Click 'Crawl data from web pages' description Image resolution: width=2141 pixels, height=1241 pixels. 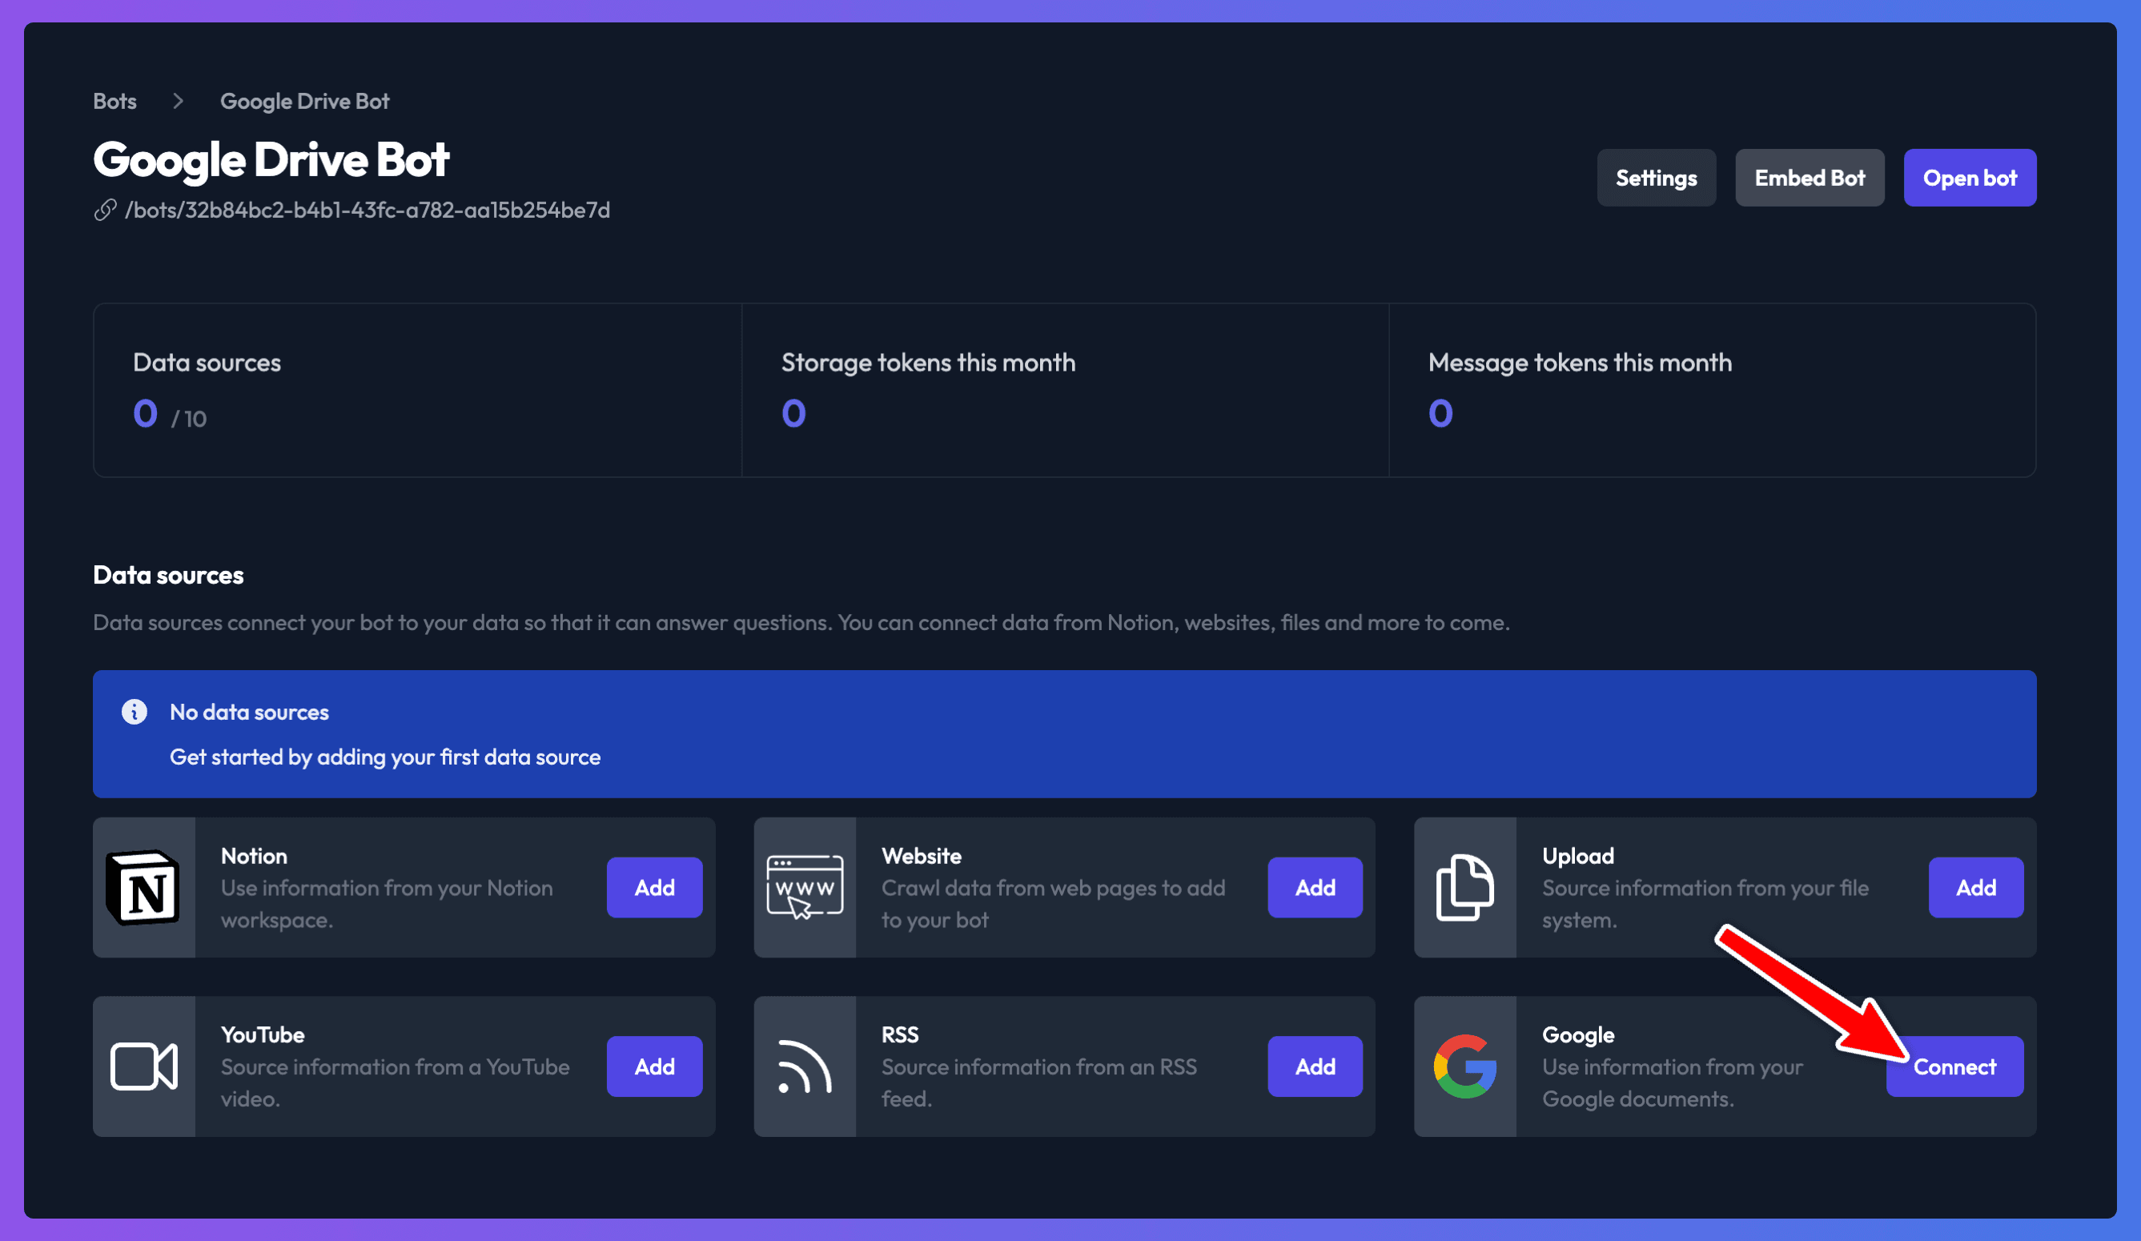[x=1053, y=904]
